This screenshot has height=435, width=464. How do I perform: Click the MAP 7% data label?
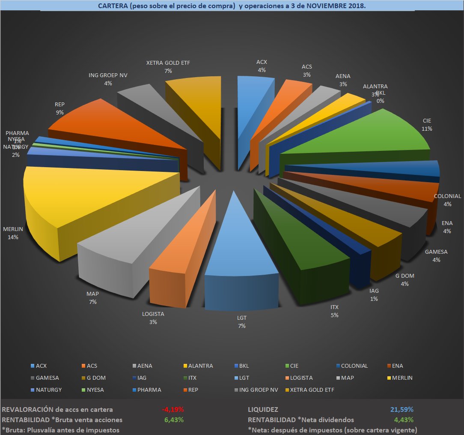(92, 297)
